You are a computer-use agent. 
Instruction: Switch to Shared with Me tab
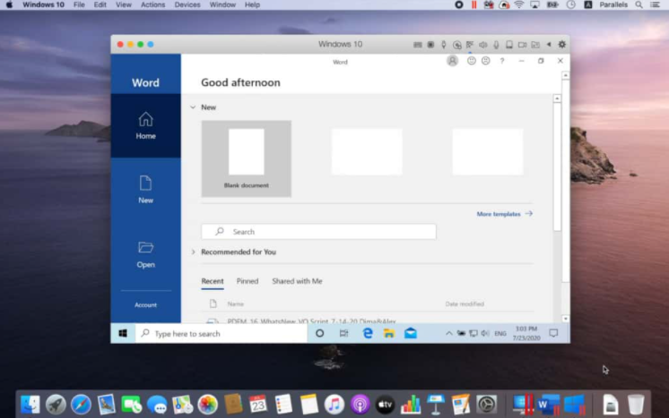click(297, 281)
